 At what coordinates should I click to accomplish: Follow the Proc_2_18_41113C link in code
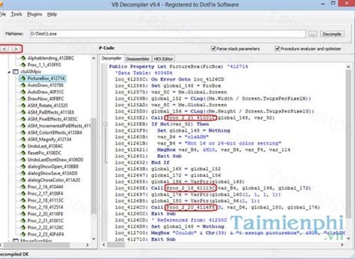click(190, 188)
